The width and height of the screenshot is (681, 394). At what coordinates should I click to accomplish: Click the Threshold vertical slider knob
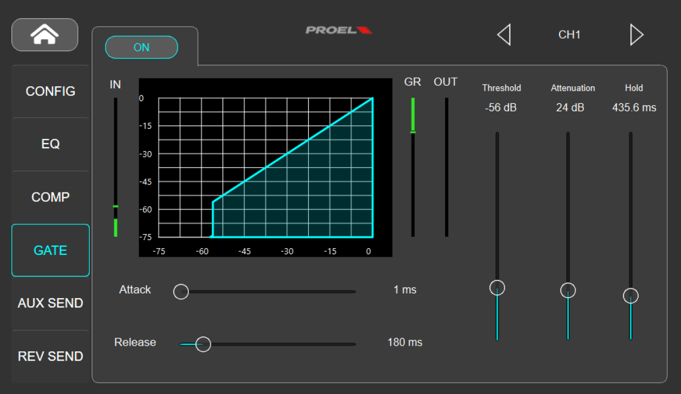click(497, 288)
